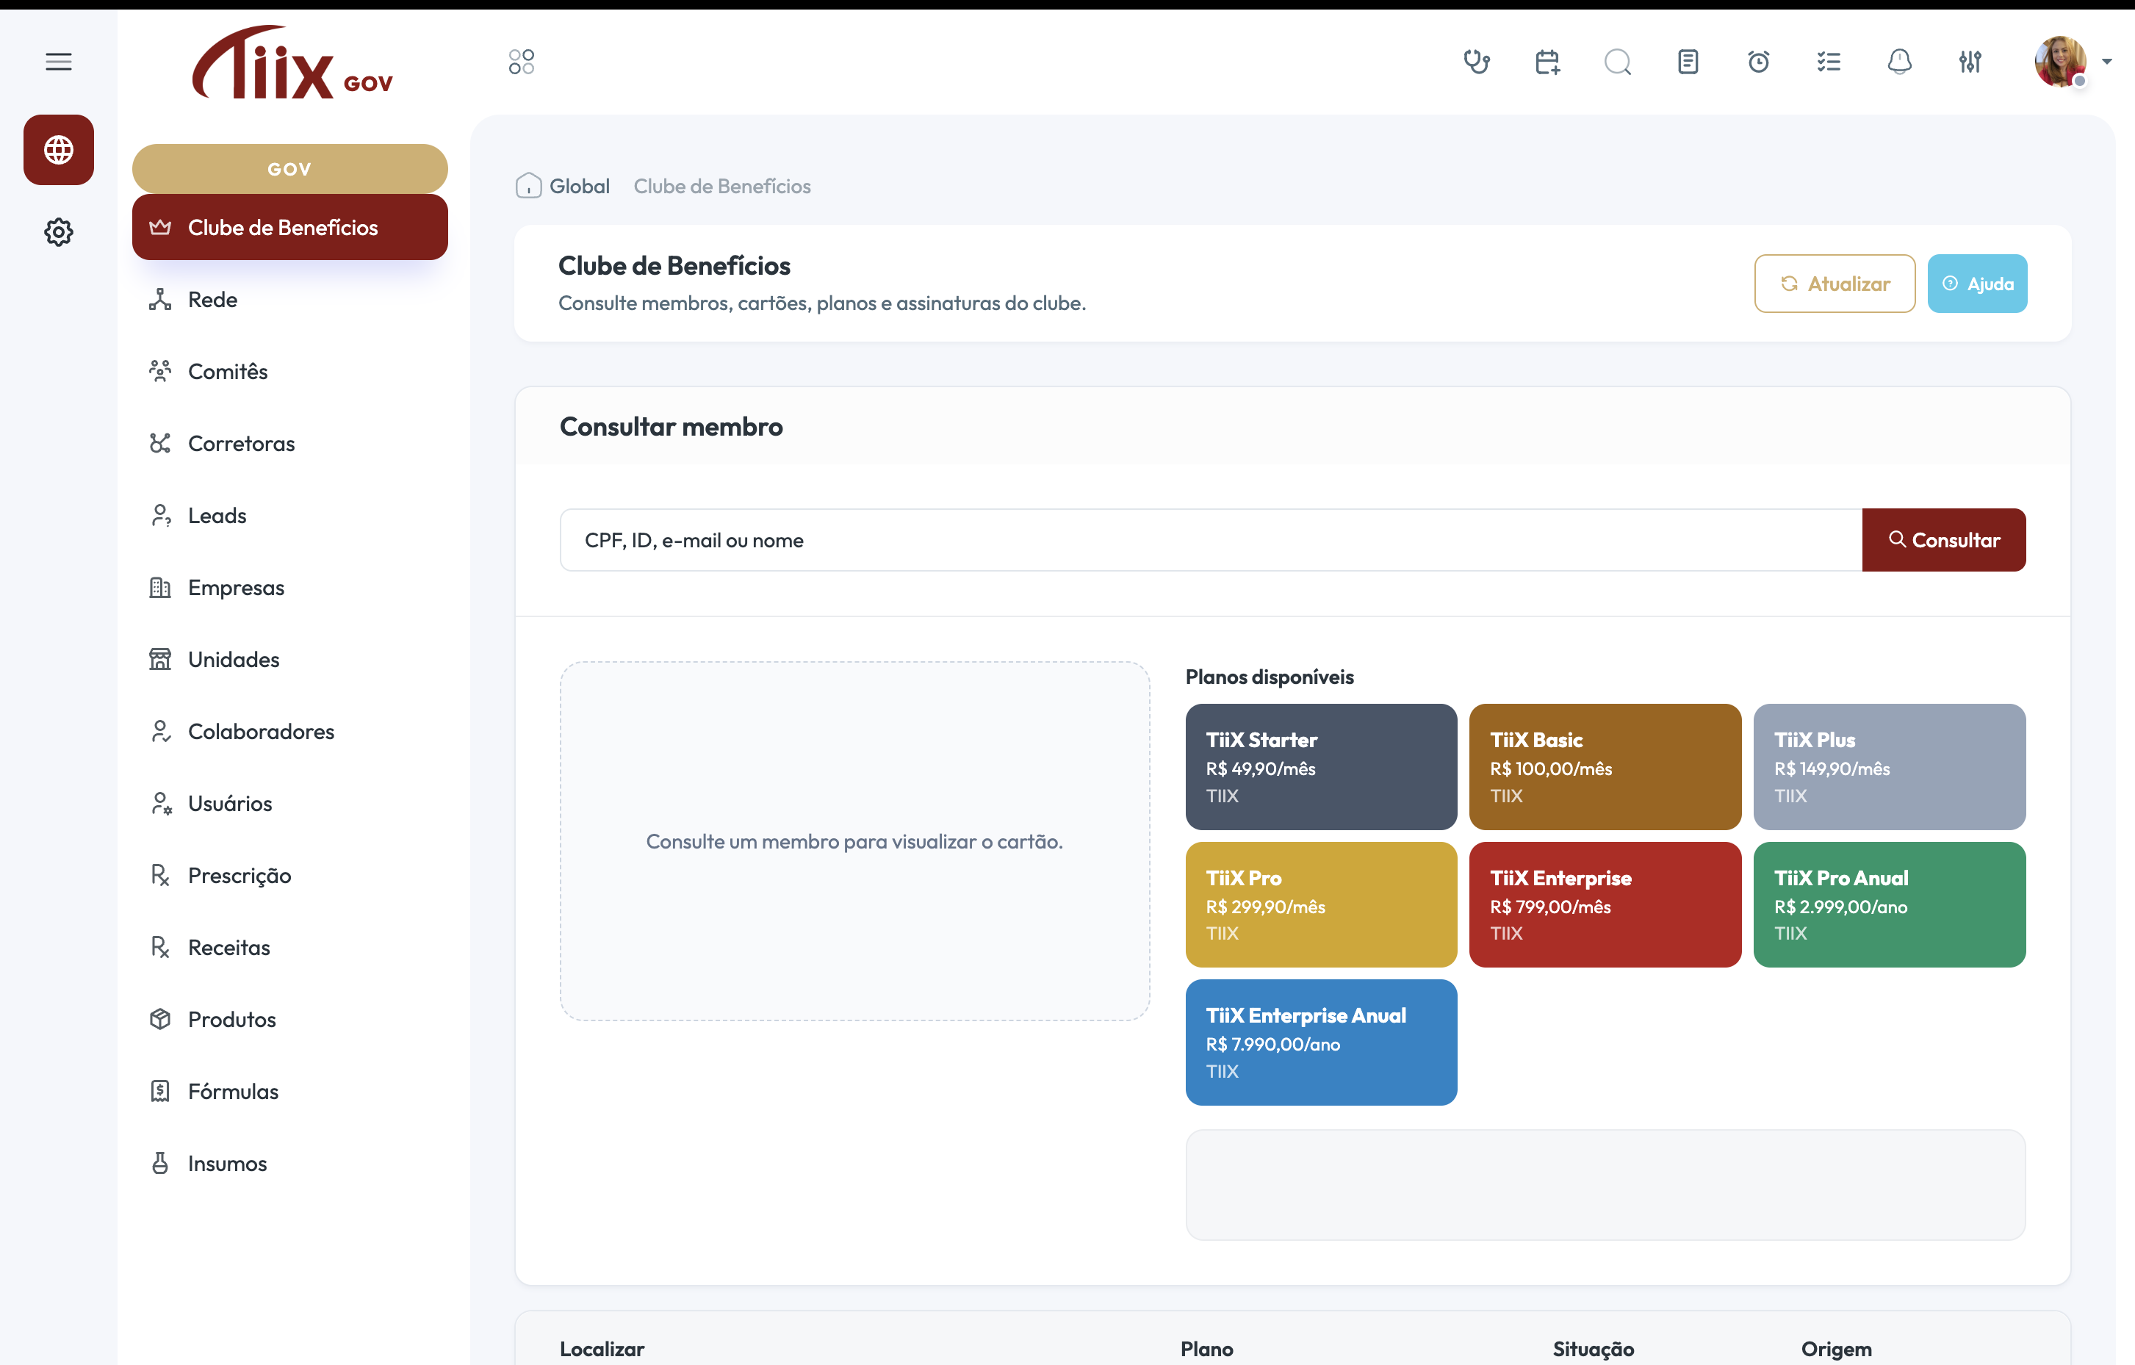Open the header search icon
Screen dimensions: 2135x1365
coord(1617,61)
